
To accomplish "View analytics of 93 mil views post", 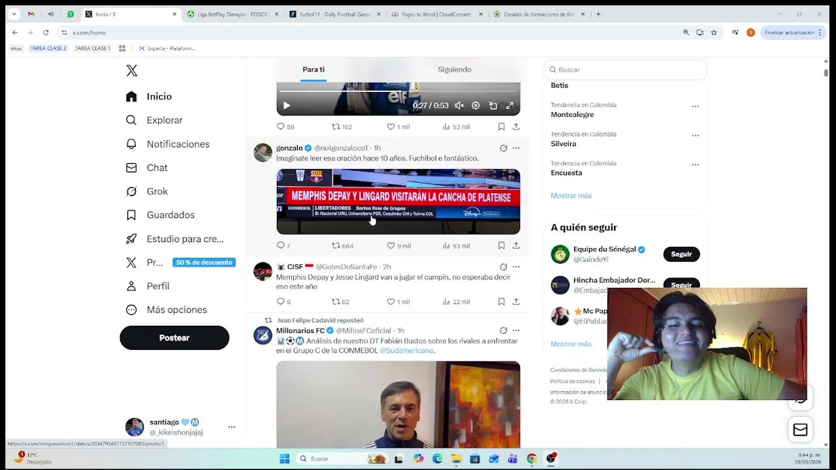I will point(456,245).
